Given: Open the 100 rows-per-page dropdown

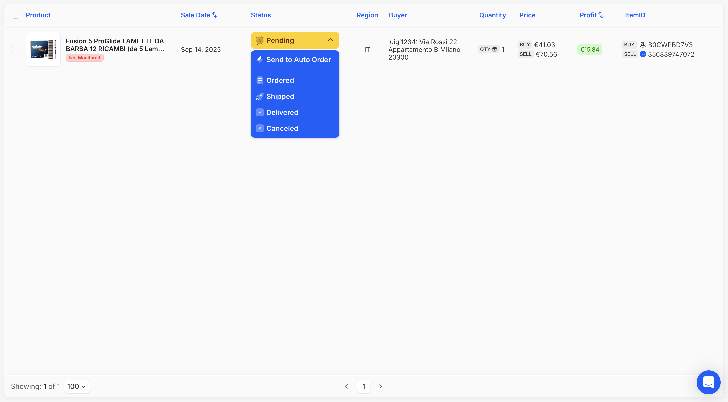Looking at the screenshot, I should (77, 386).
